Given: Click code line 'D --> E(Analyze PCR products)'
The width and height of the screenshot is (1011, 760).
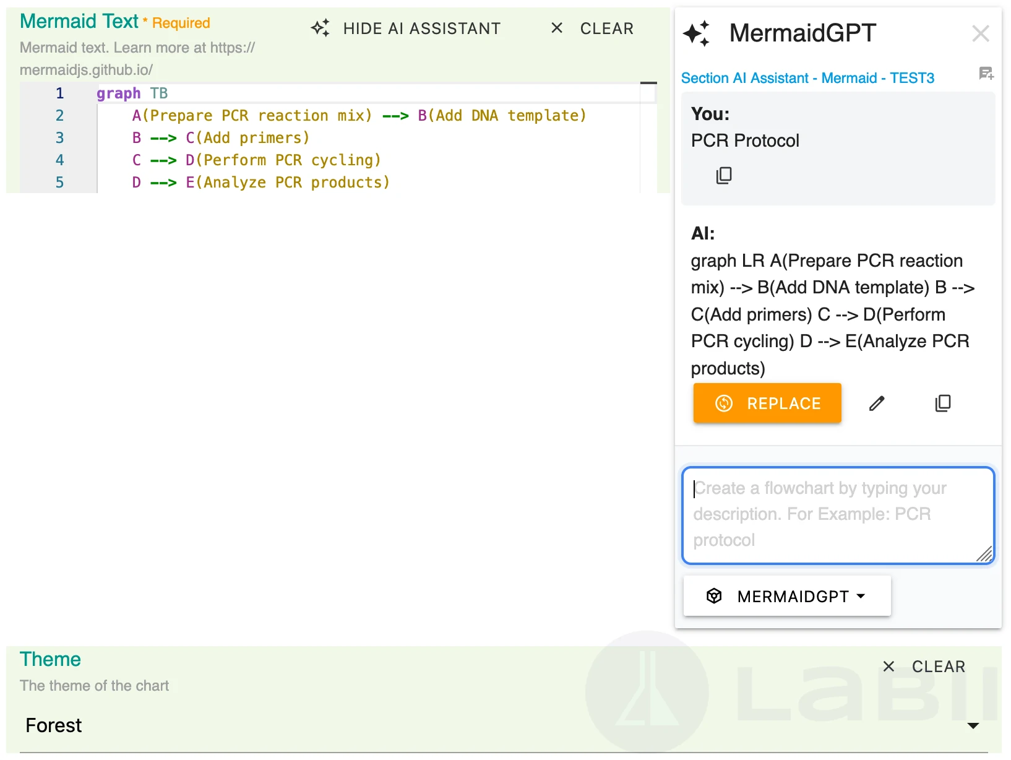Looking at the screenshot, I should pos(260,183).
